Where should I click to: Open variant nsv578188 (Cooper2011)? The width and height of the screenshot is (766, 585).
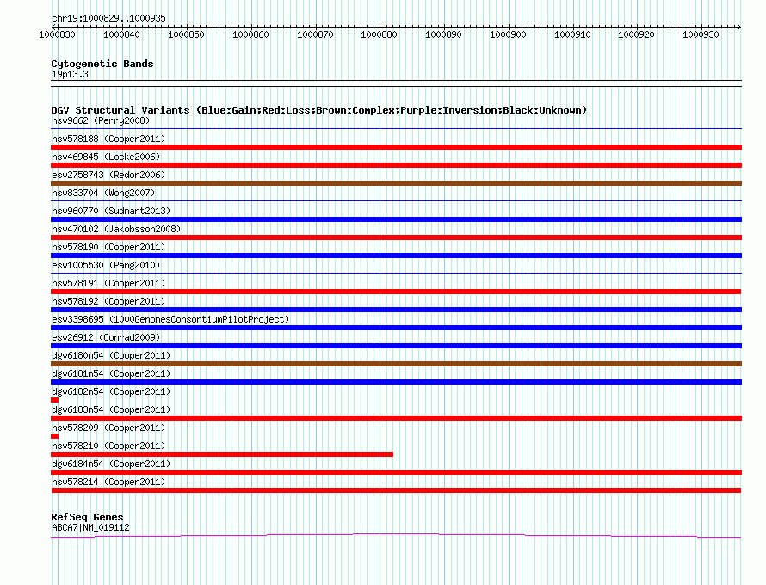point(108,139)
